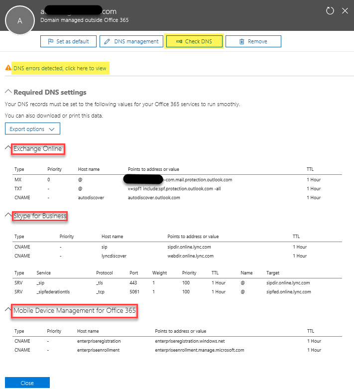Click Remove domain button
354x389 pixels.
click(253, 41)
